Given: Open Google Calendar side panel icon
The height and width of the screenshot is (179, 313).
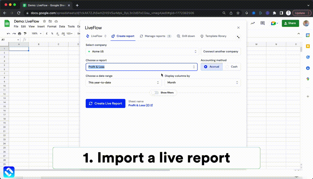Looking at the screenshot, I should (308, 35).
